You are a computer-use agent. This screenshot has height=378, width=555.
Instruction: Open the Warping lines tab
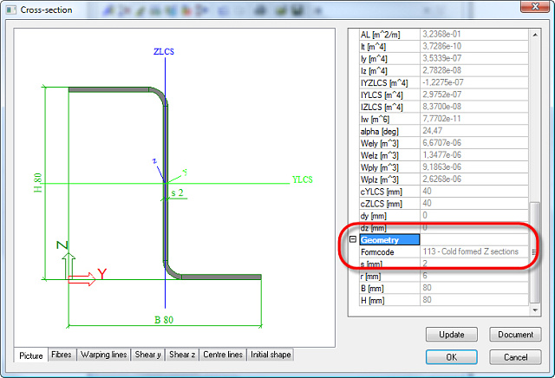pyautogui.click(x=103, y=355)
